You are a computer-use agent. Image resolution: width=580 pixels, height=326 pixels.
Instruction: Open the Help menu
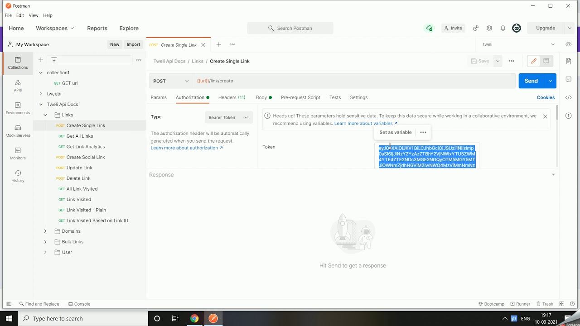pos(48,15)
